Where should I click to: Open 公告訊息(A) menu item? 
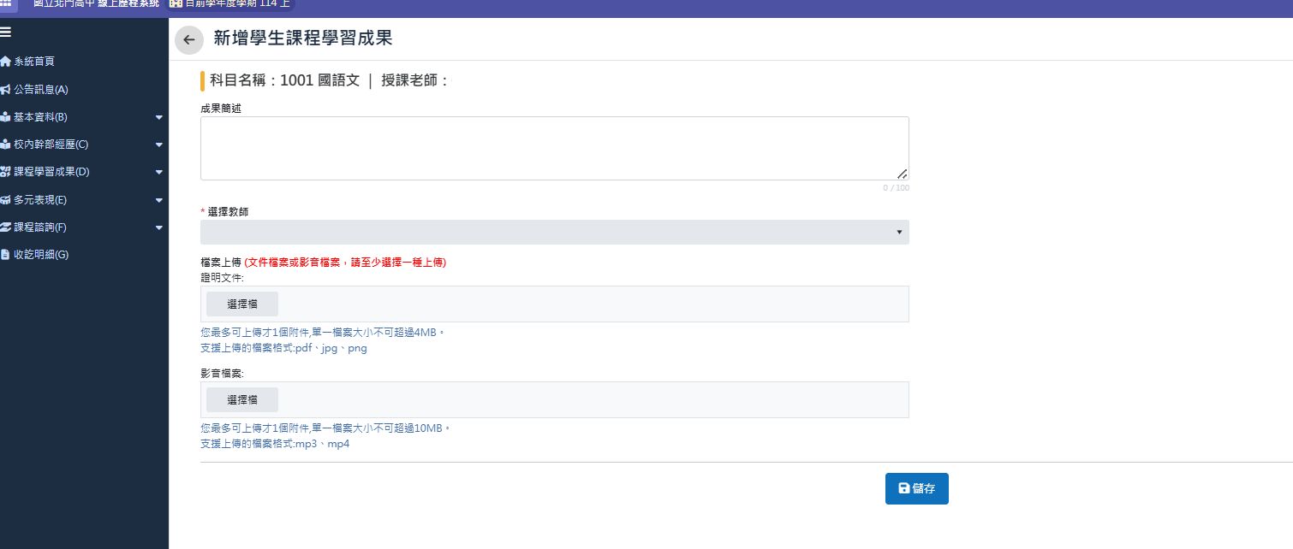pos(41,90)
